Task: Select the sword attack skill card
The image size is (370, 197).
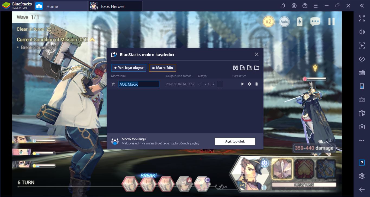Action: tap(282, 169)
